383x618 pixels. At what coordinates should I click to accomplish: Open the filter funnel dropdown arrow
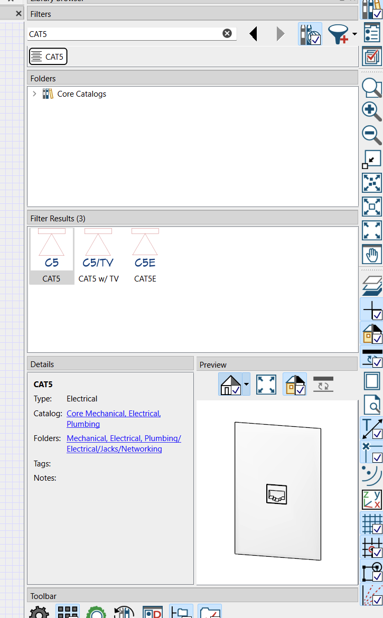pos(354,34)
